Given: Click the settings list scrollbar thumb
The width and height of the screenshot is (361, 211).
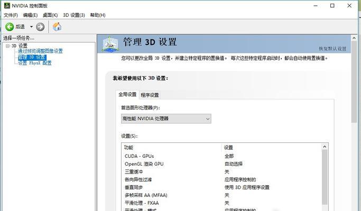Looking at the screenshot, I should click(325, 177).
